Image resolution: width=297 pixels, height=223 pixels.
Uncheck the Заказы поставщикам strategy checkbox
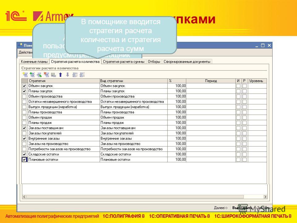[24, 128]
